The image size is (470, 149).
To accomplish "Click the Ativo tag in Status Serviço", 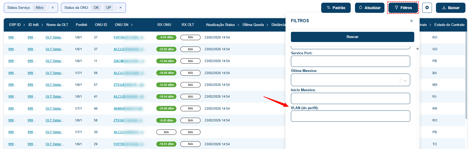I will pyautogui.click(x=39, y=8).
